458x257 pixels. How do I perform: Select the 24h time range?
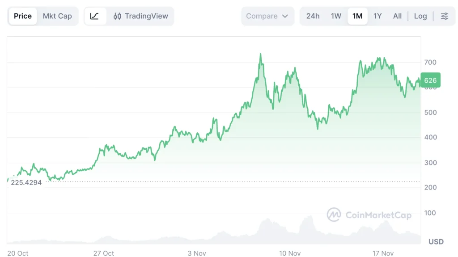[x=313, y=16]
